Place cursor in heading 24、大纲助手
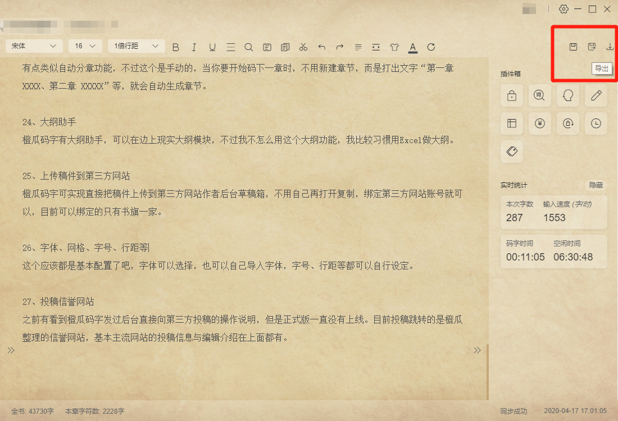Image resolution: width=618 pixels, height=421 pixels. coord(49,122)
